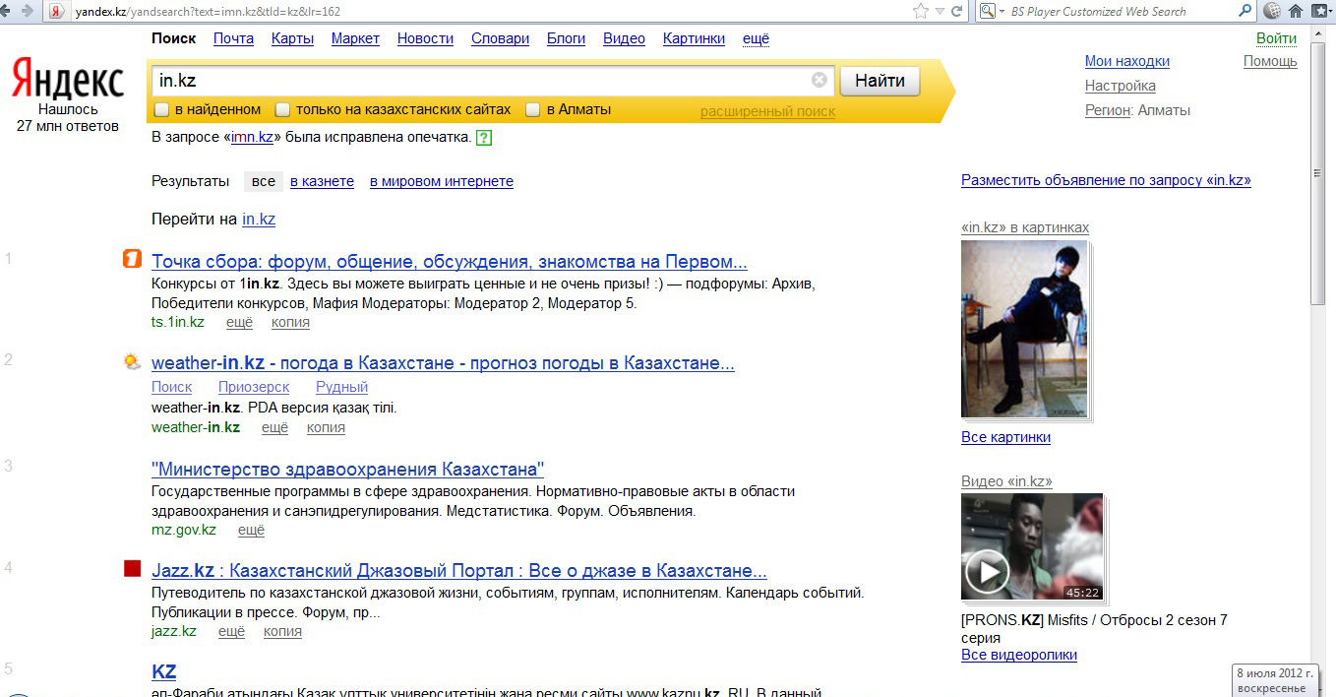Open the Видео tab
Viewport: 1336px width, 697px height.
pyautogui.click(x=624, y=38)
